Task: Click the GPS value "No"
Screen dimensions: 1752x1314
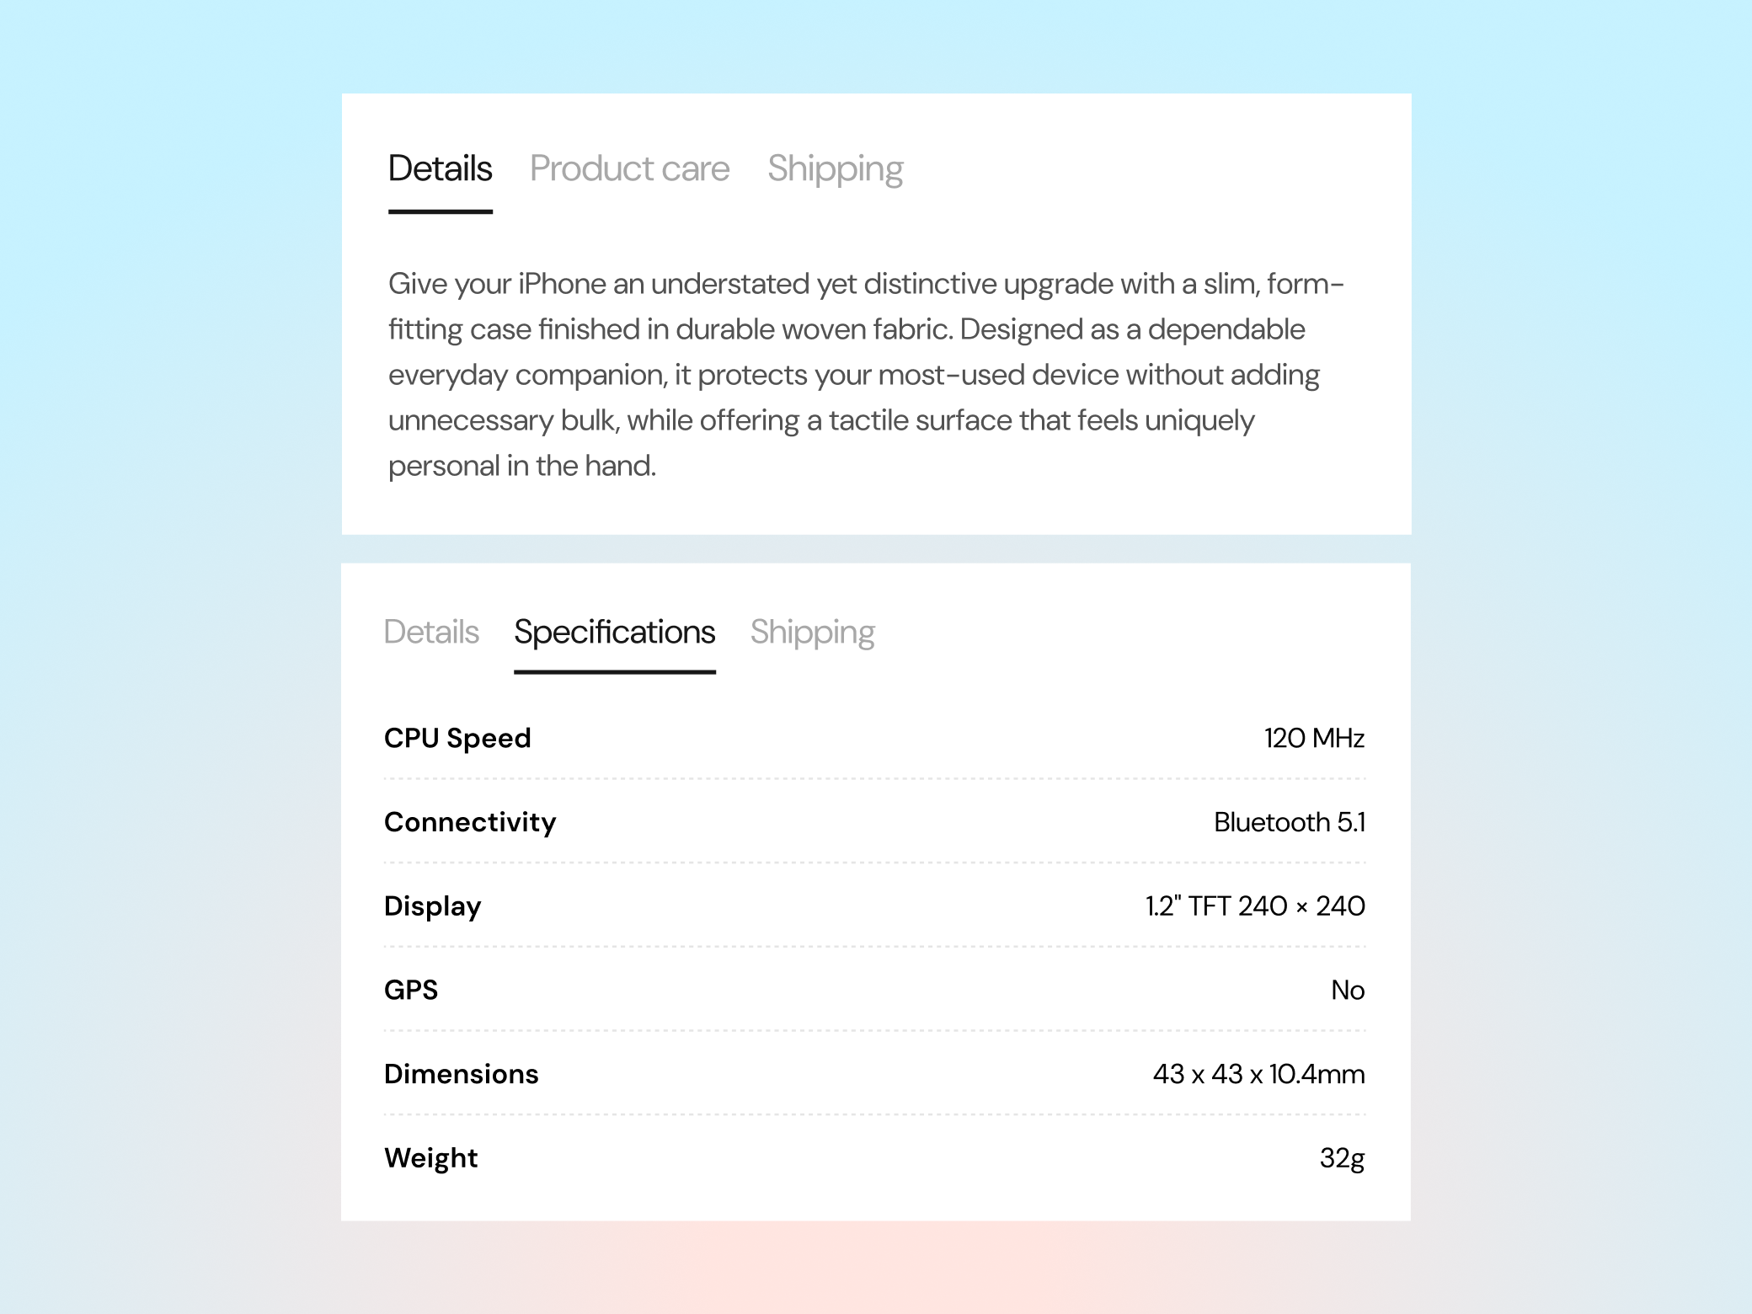Action: tap(1347, 990)
